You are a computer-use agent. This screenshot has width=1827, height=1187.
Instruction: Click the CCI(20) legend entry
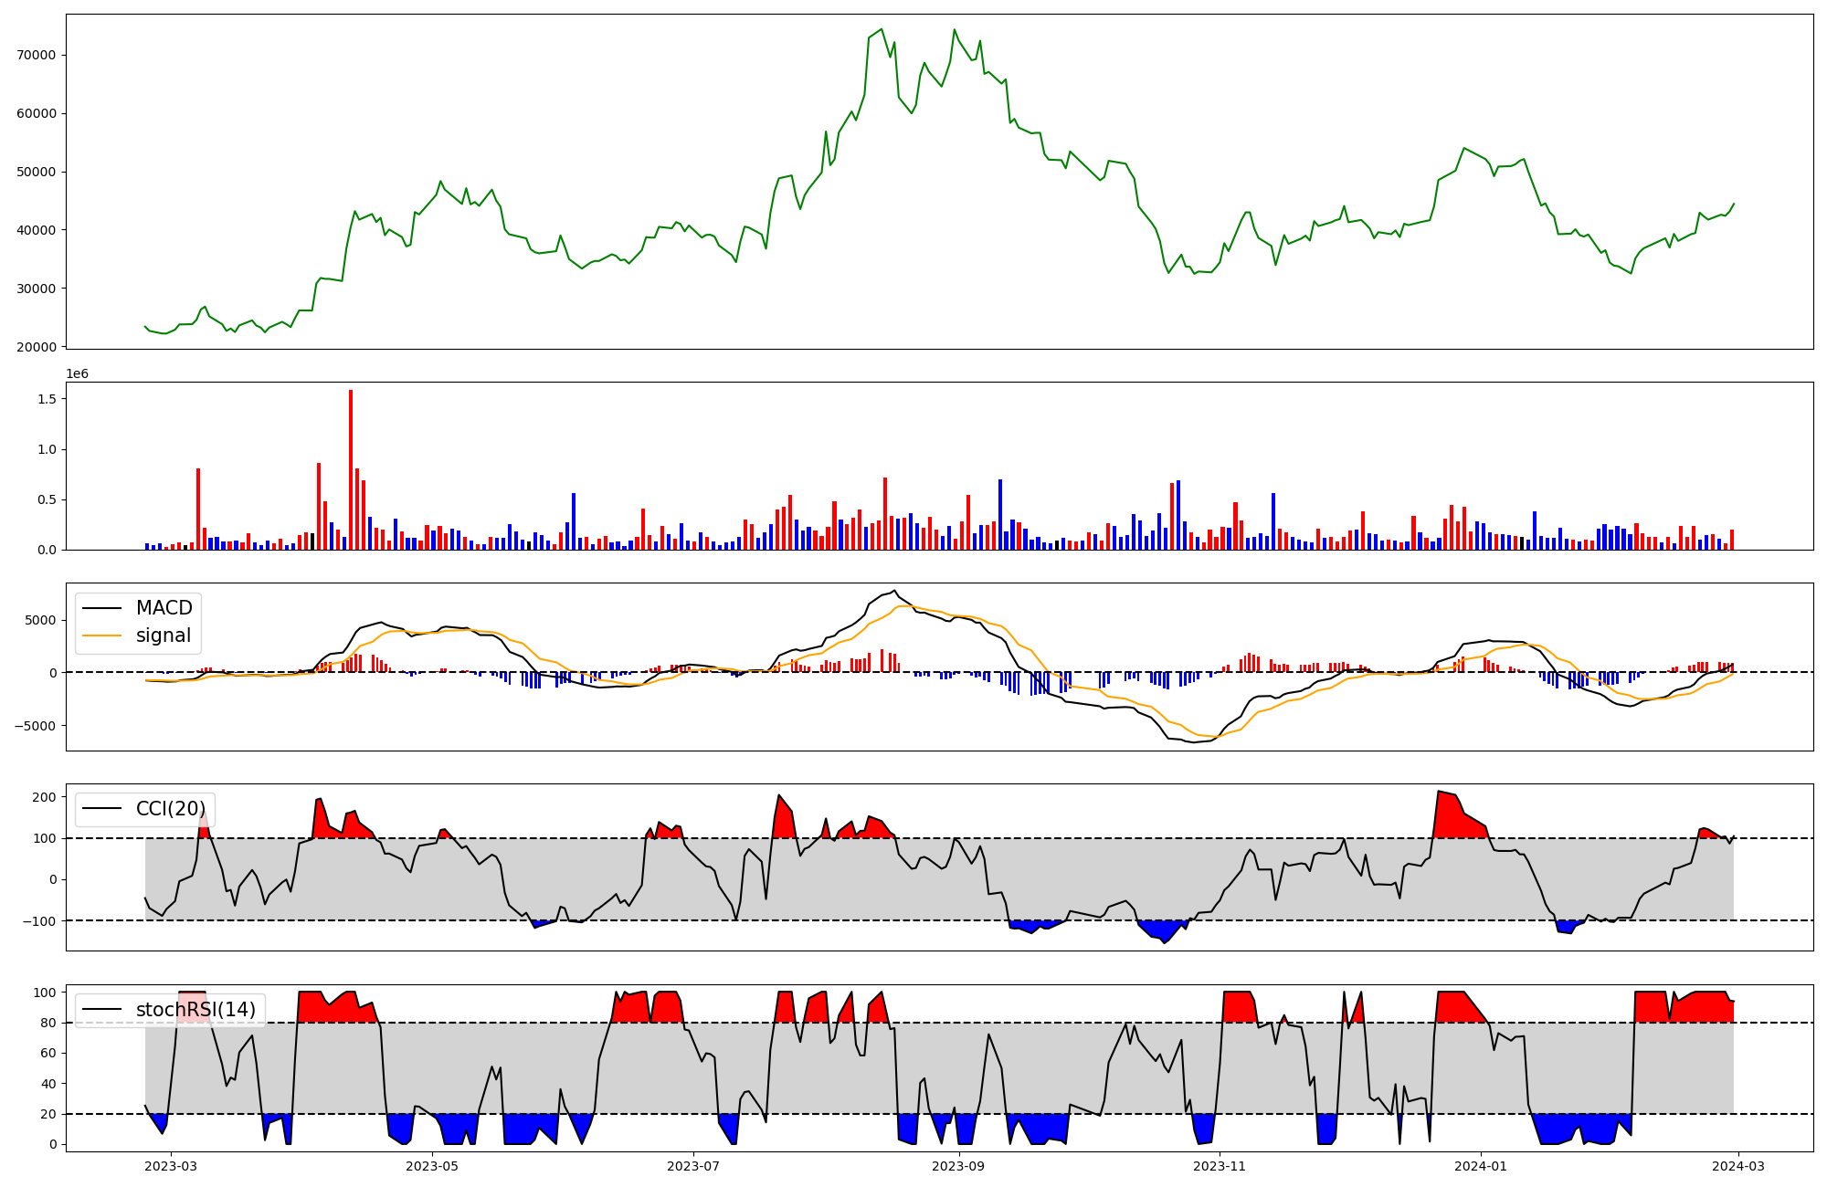click(170, 809)
